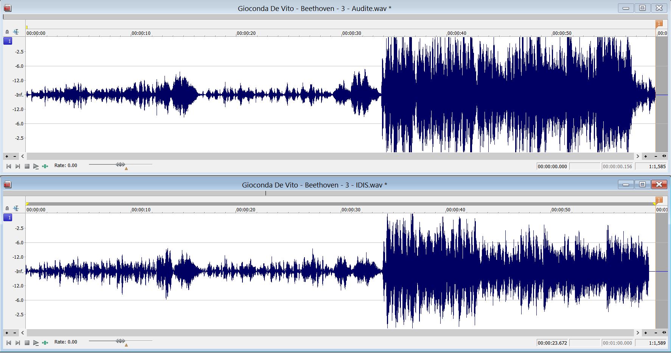Click the lock icon in Audite.wav window
The image size is (671, 353).
(x=7, y=32)
